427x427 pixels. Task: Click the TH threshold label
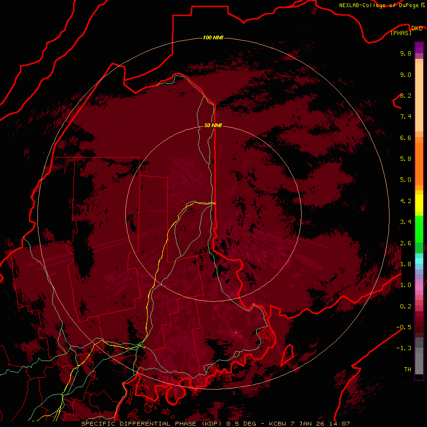pyautogui.click(x=408, y=370)
